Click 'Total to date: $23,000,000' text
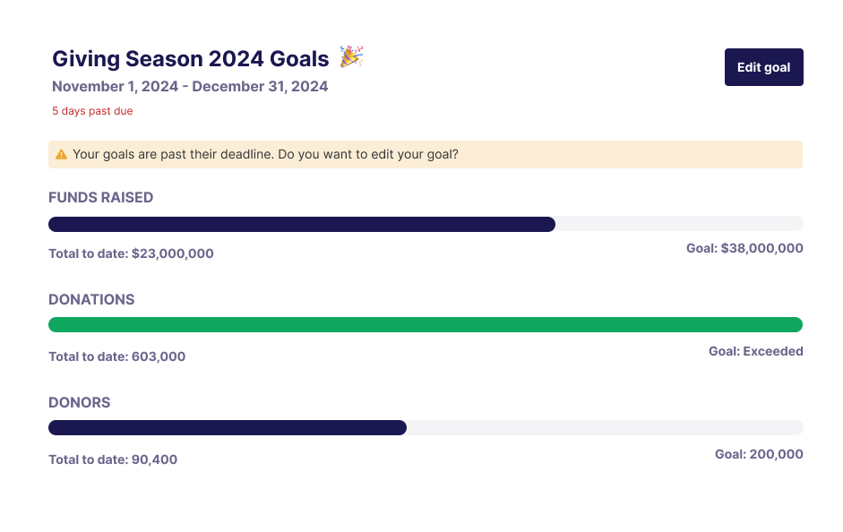This screenshot has height=532, width=843. point(131,253)
